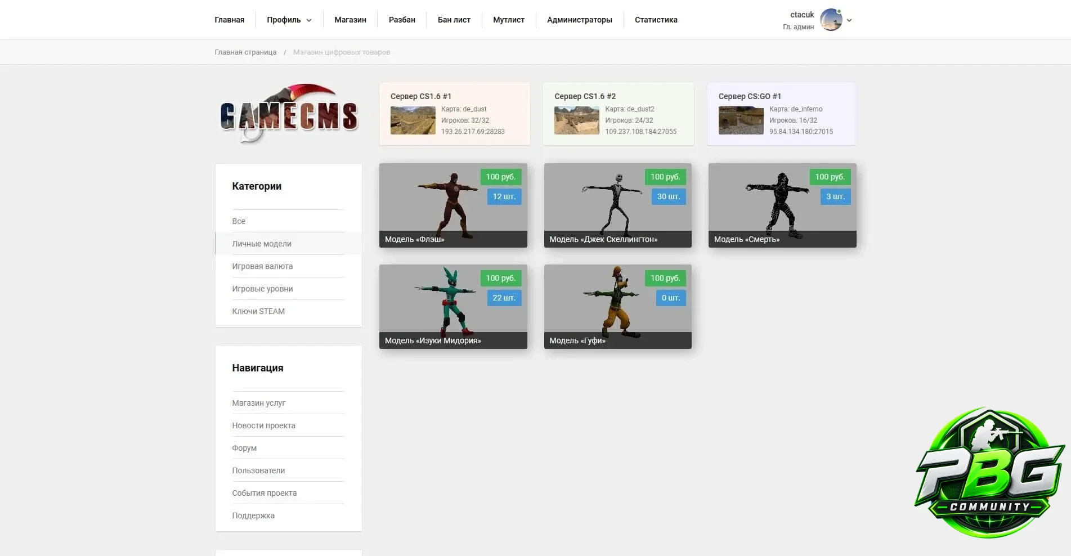Open the Модель «Джек Скеллингтон» product card
Screen dimensions: 1071x556
[618, 205]
